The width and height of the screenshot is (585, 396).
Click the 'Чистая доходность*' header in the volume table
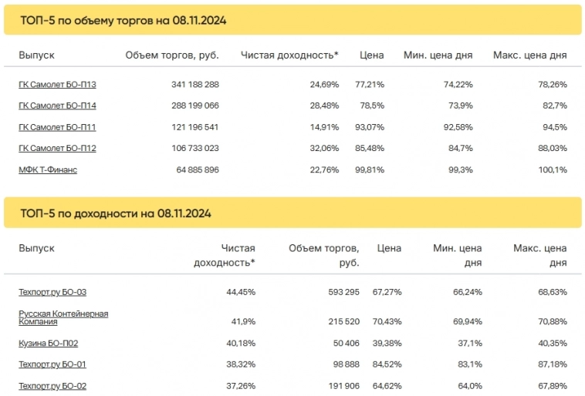[x=289, y=55]
